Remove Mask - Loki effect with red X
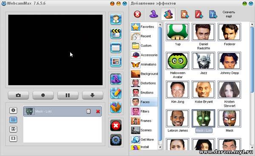The height and width of the screenshot is (156, 255). click(x=98, y=111)
